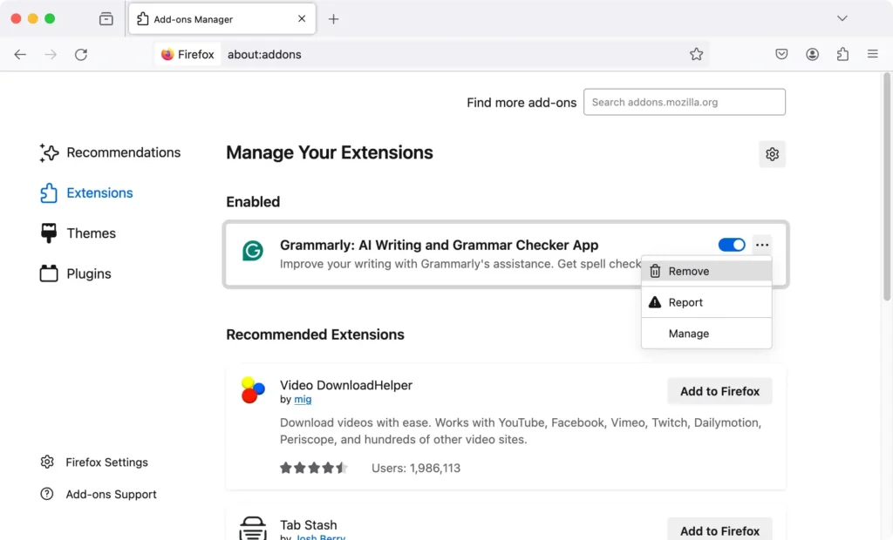This screenshot has height=540, width=893.
Task: Open the list all tabs chevron
Action: (842, 18)
